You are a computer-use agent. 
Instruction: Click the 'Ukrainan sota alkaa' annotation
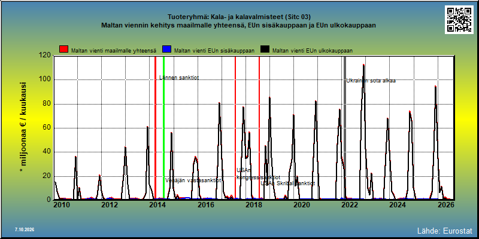pos(371,81)
